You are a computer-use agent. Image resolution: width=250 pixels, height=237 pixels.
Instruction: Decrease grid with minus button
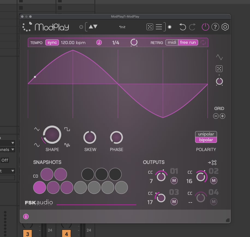tap(216, 116)
